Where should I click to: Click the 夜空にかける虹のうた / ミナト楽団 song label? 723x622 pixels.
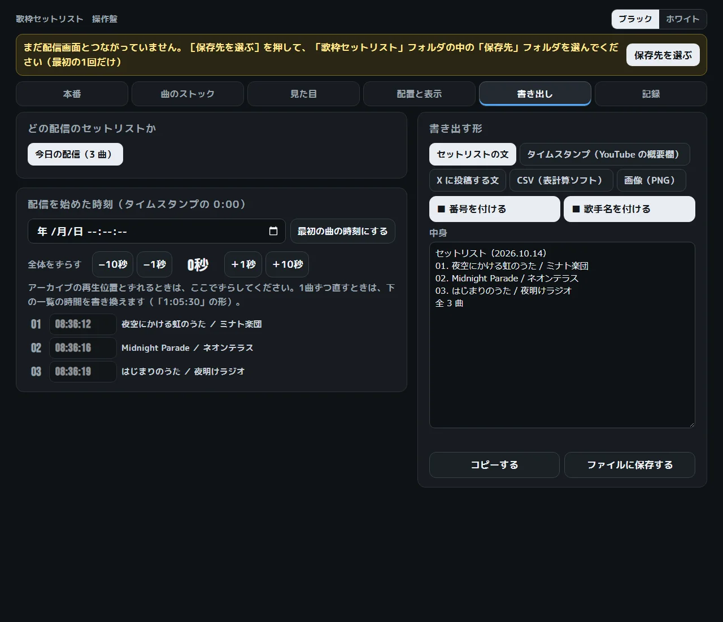(x=191, y=324)
